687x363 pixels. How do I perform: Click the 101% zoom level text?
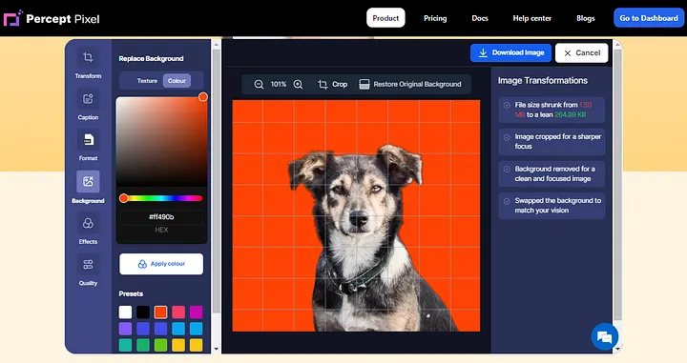279,85
